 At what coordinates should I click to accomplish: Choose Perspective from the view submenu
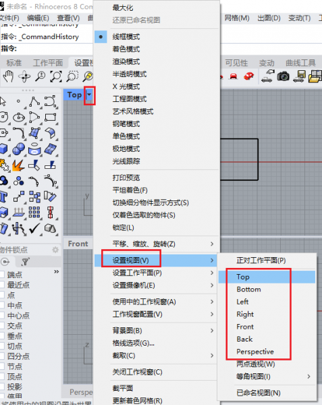[x=255, y=352]
